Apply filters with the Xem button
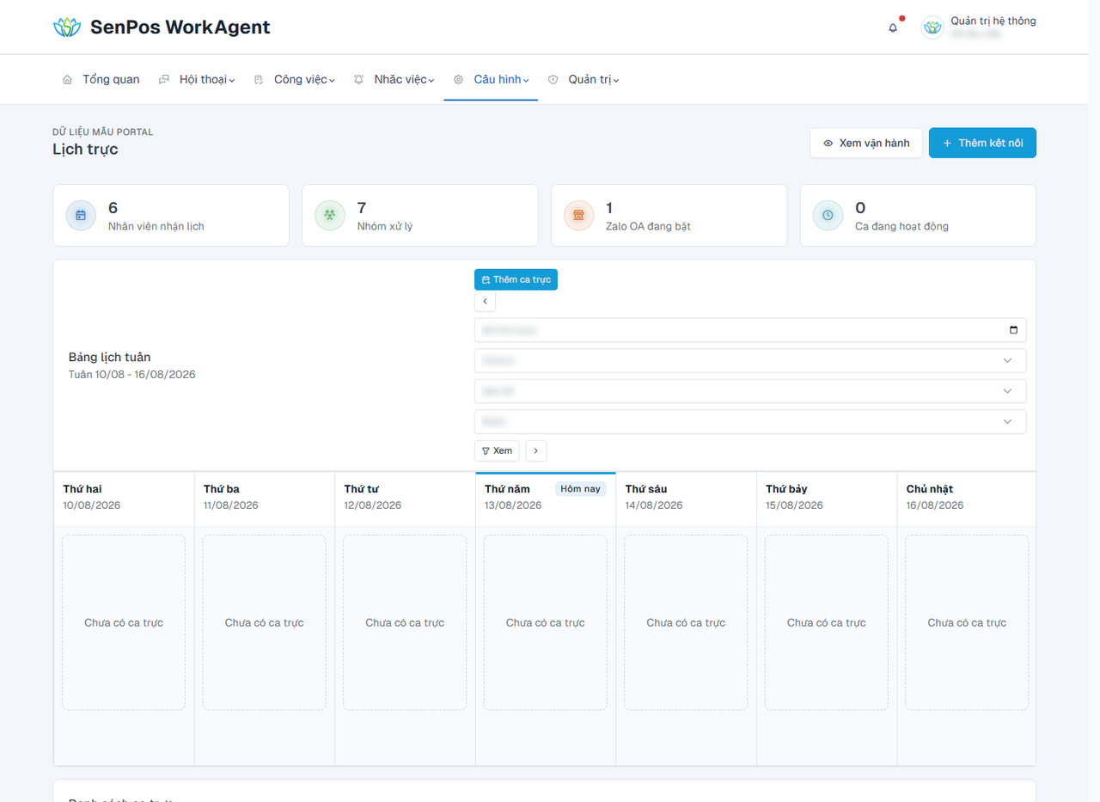 point(497,450)
